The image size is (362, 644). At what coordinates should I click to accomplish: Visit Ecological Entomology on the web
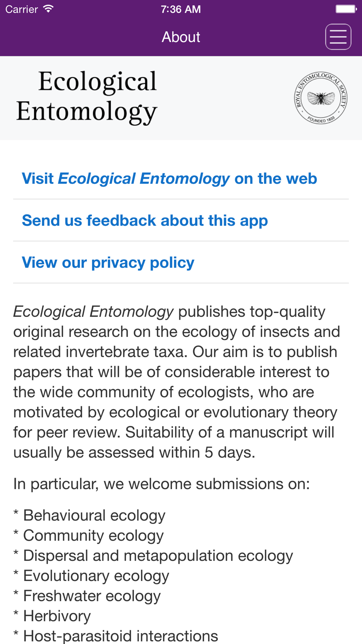[169, 179]
